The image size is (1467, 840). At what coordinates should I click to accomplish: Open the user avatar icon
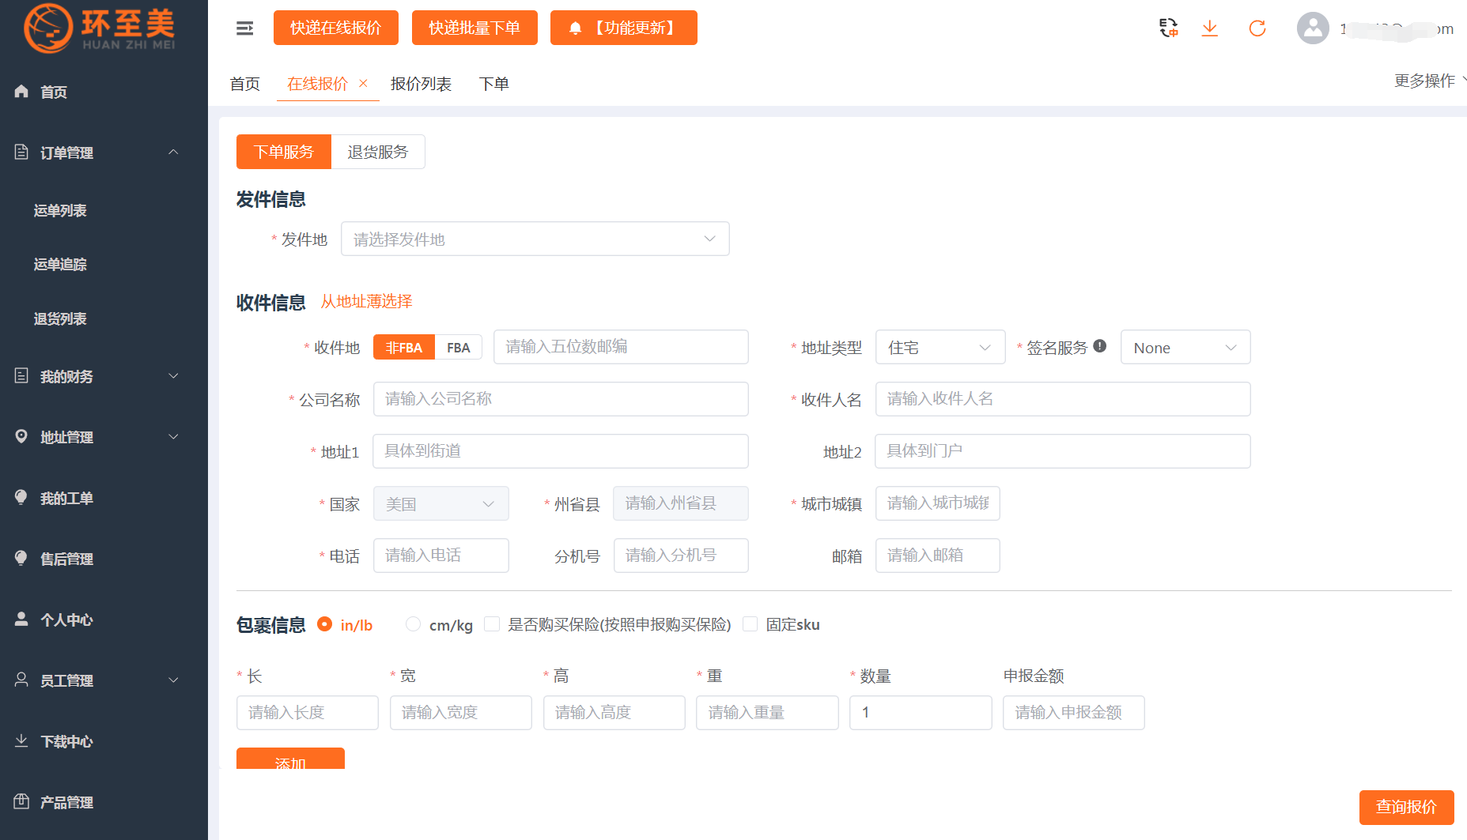click(x=1313, y=28)
